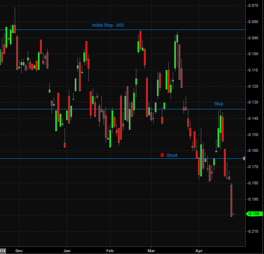This screenshot has height=254, width=264.
Task: Click the -0.170 price axis label
Action: tap(252, 167)
